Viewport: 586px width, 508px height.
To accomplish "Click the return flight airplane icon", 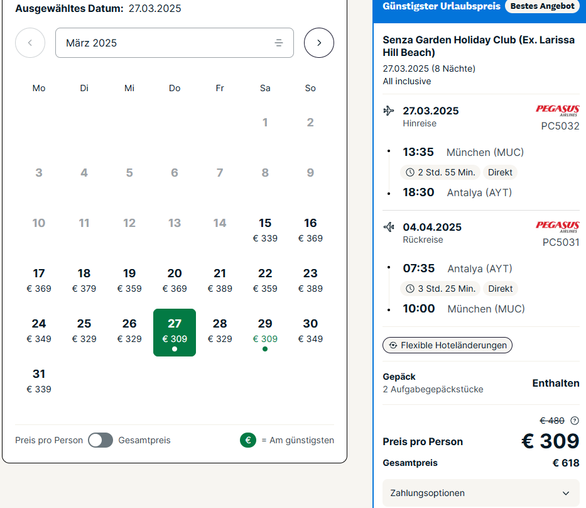I will pyautogui.click(x=389, y=227).
